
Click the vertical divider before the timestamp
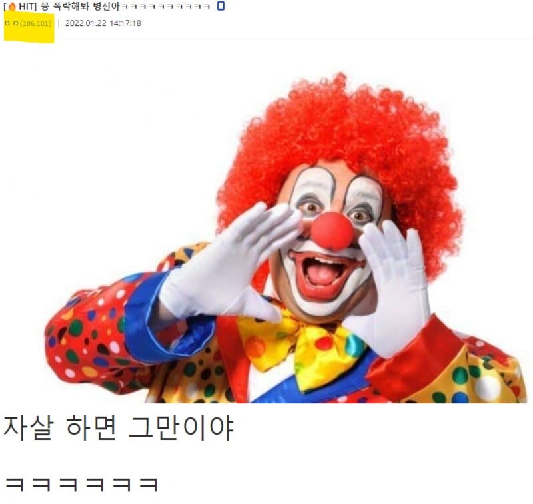click(x=59, y=23)
